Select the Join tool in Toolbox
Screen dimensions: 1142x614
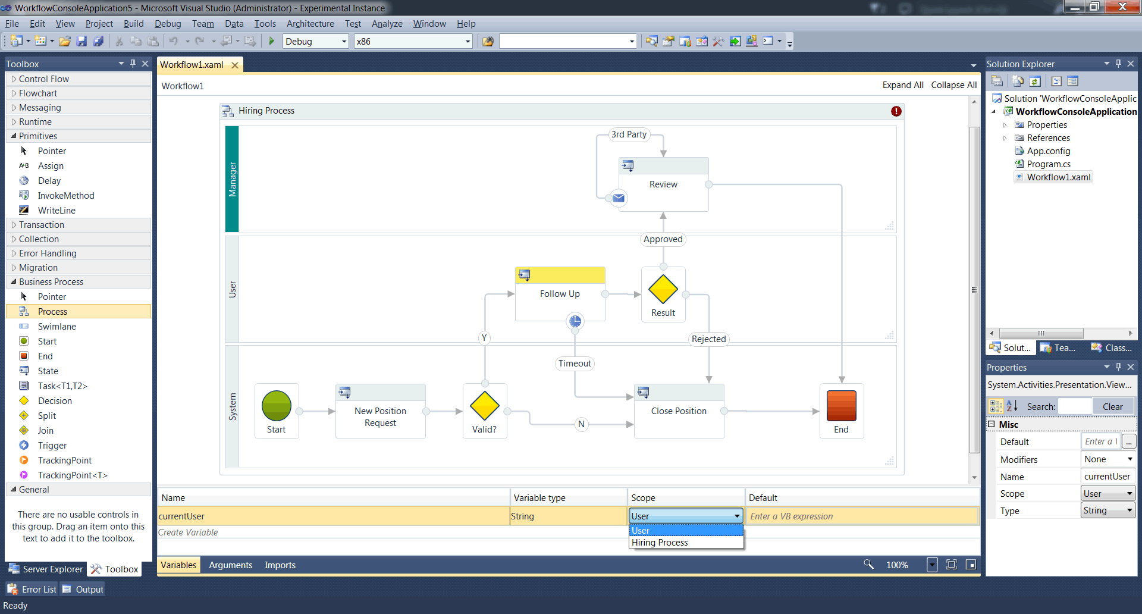coord(79,430)
